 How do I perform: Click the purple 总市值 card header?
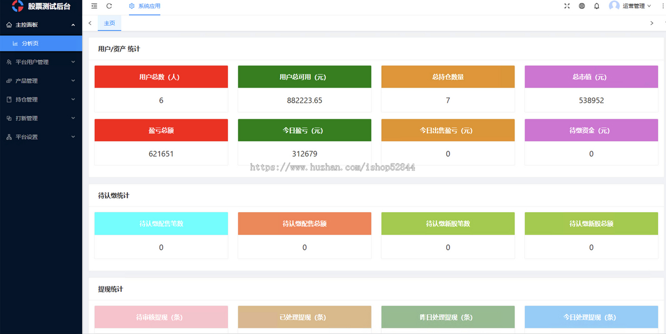(x=591, y=77)
